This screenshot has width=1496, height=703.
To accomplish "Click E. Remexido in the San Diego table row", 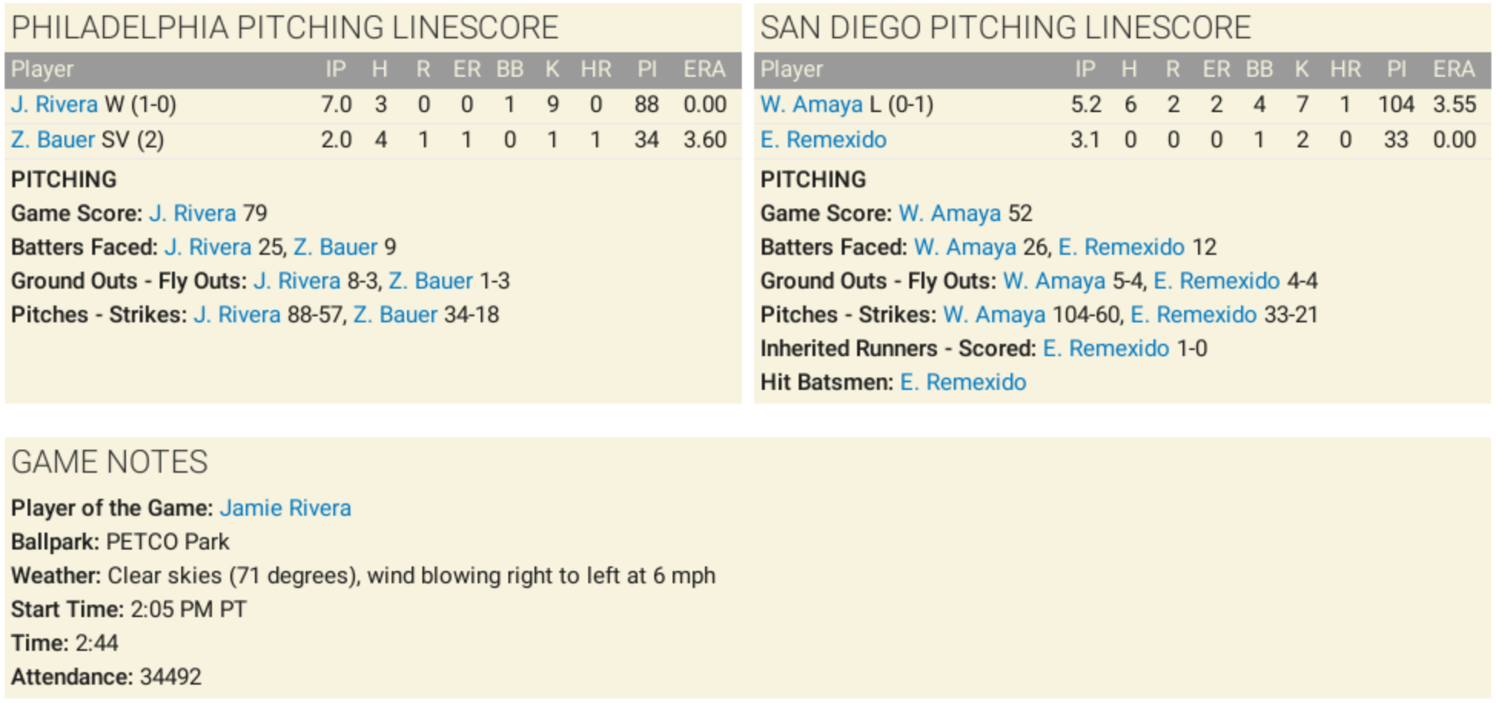I will [823, 140].
